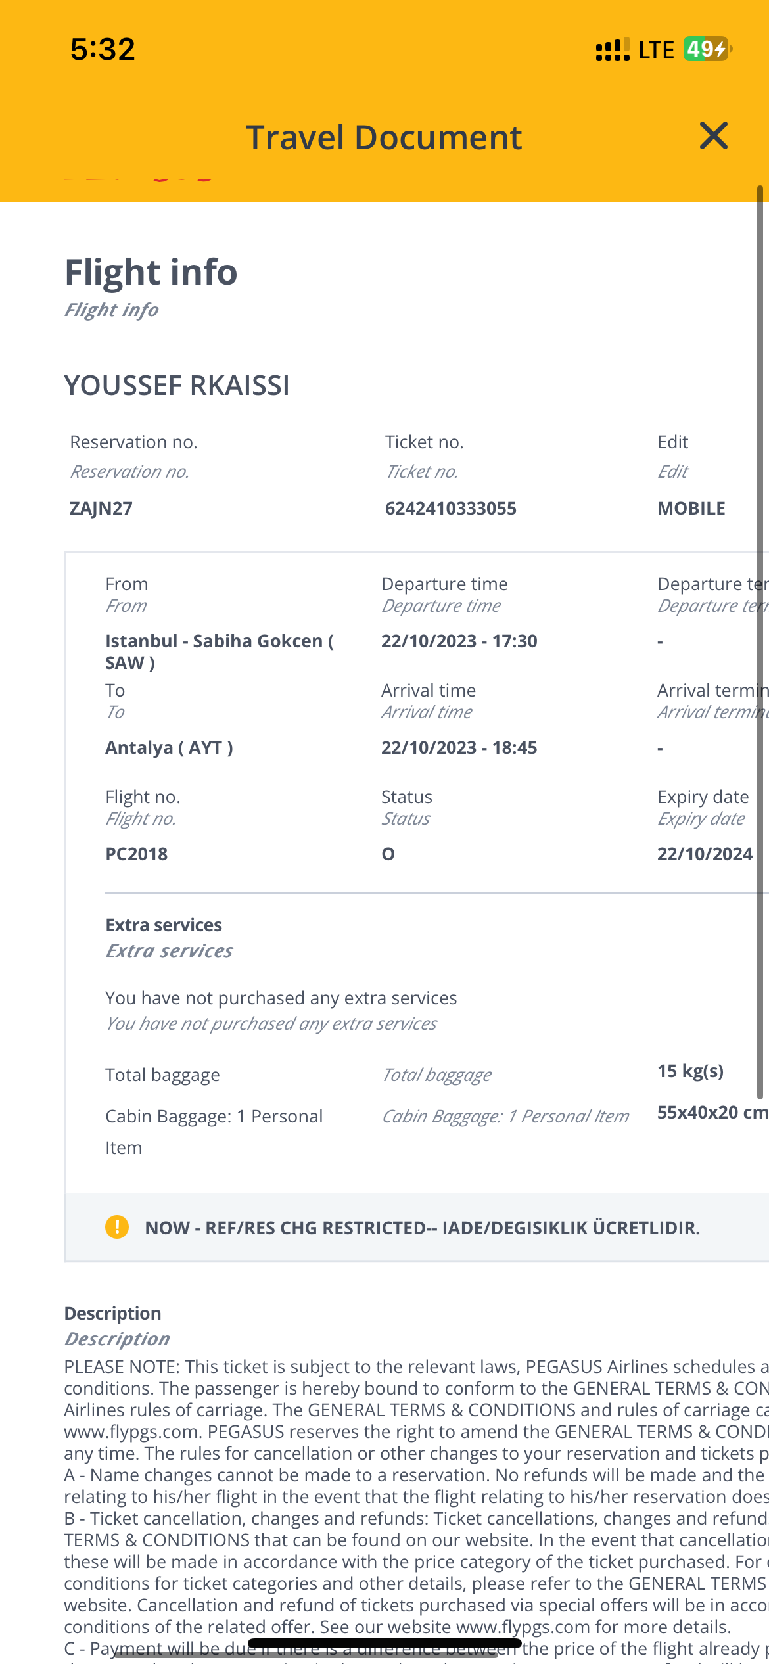Select ticket number 6242410333055
The height and width of the screenshot is (1664, 769).
pos(451,508)
